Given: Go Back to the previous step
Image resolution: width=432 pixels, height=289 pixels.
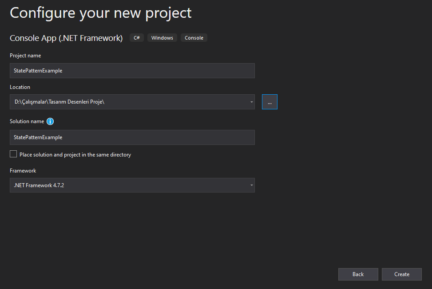Looking at the screenshot, I should [x=358, y=274].
